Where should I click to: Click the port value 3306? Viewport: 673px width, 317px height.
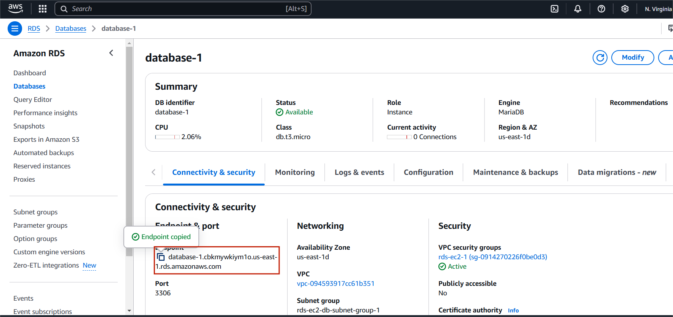pos(163,293)
